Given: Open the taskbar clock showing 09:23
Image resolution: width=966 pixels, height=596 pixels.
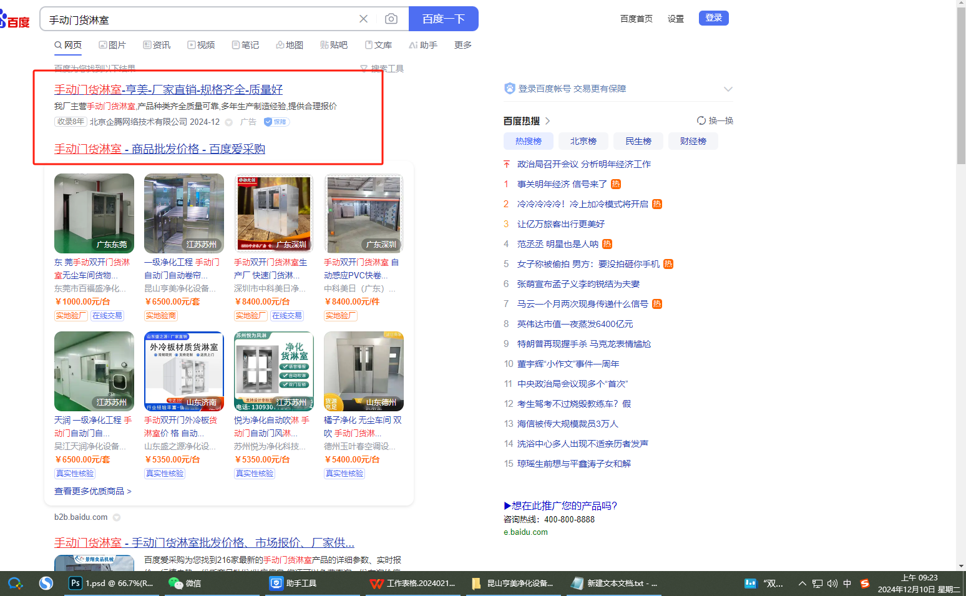Looking at the screenshot, I should tap(919, 584).
